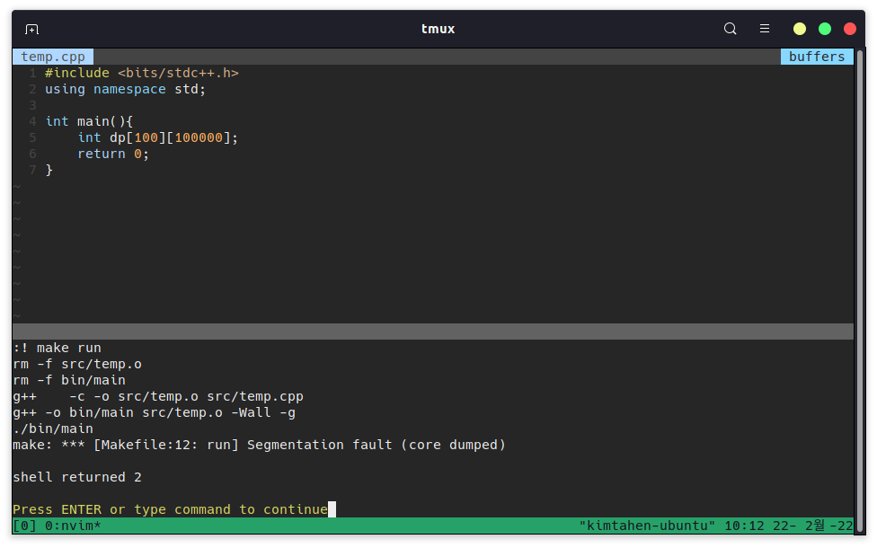Click the 10:12 clock in tmux status

(744, 526)
